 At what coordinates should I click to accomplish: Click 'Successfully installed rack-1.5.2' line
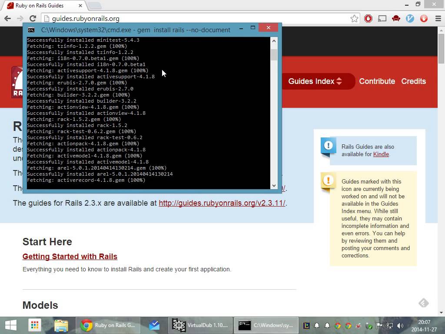pos(77,125)
